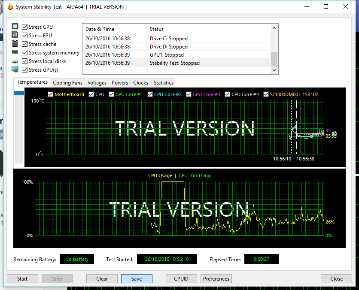
Task: Click log scroll up arrow
Action: click(x=274, y=28)
